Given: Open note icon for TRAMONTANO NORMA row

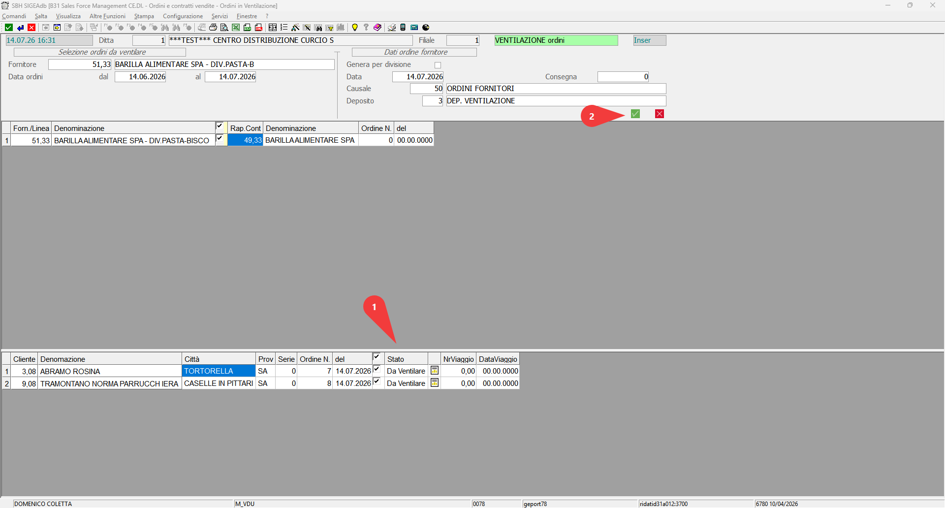Looking at the screenshot, I should (x=435, y=382).
